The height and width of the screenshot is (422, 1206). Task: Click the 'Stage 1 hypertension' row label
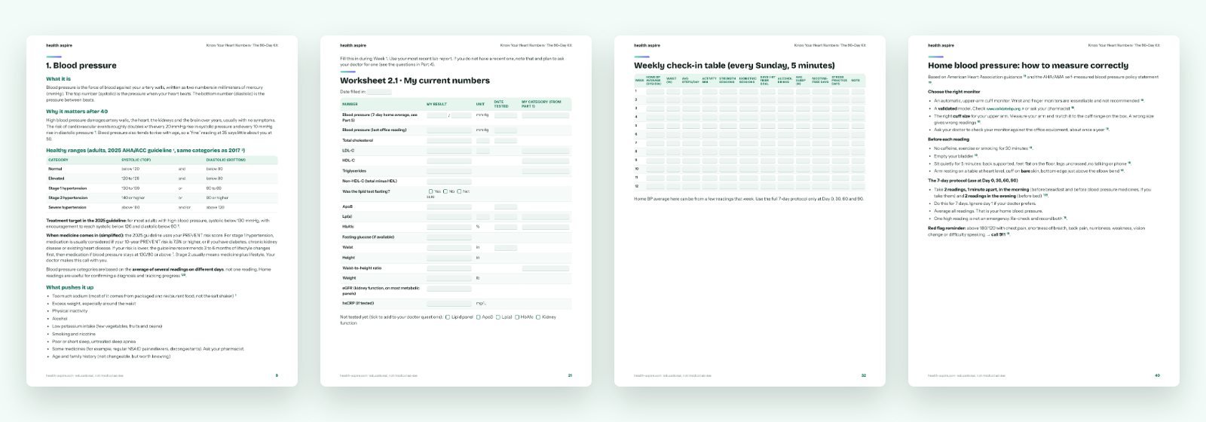[67, 188]
